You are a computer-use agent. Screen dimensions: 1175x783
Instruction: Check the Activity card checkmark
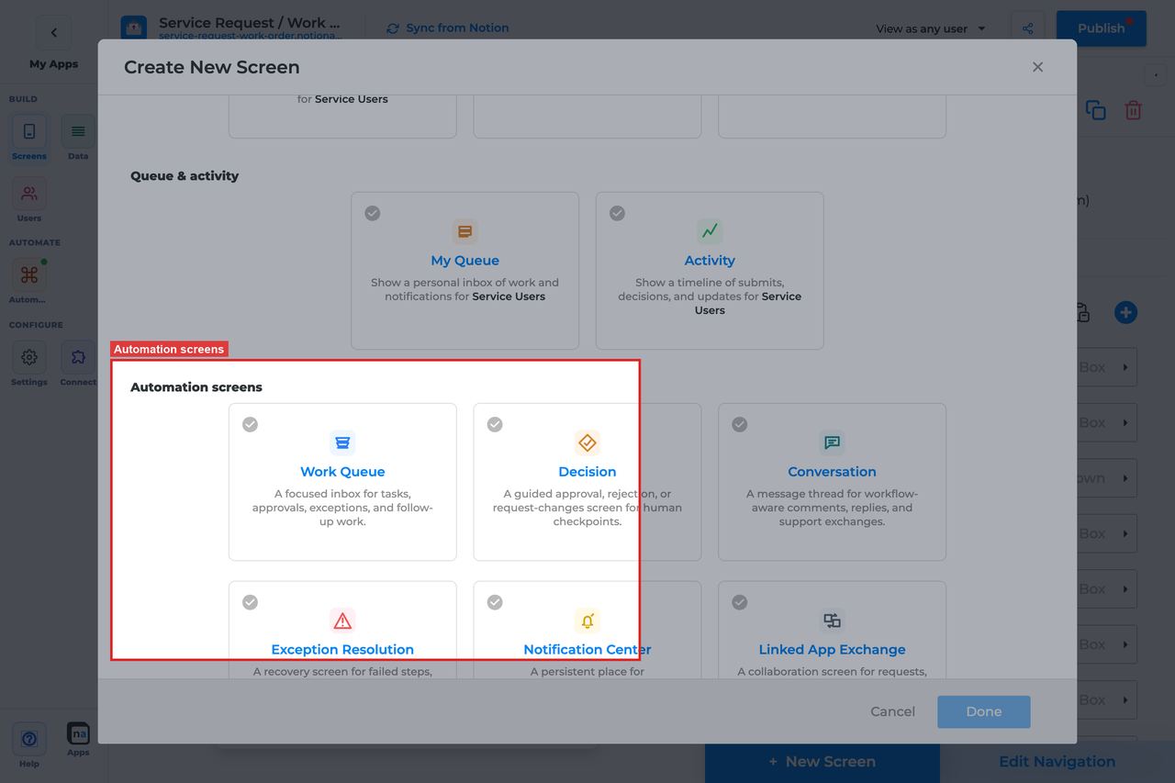pos(617,213)
